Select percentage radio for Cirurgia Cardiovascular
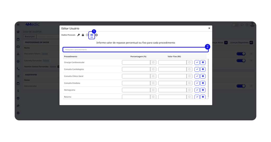 pyautogui.click(x=153, y=62)
